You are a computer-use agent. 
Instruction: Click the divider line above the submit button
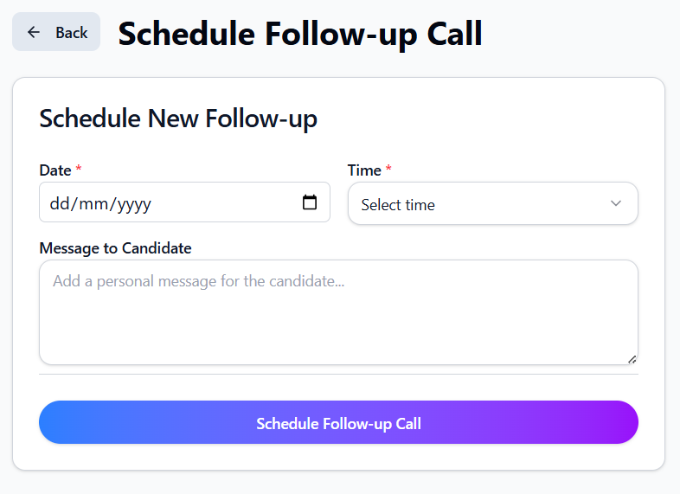click(x=338, y=375)
